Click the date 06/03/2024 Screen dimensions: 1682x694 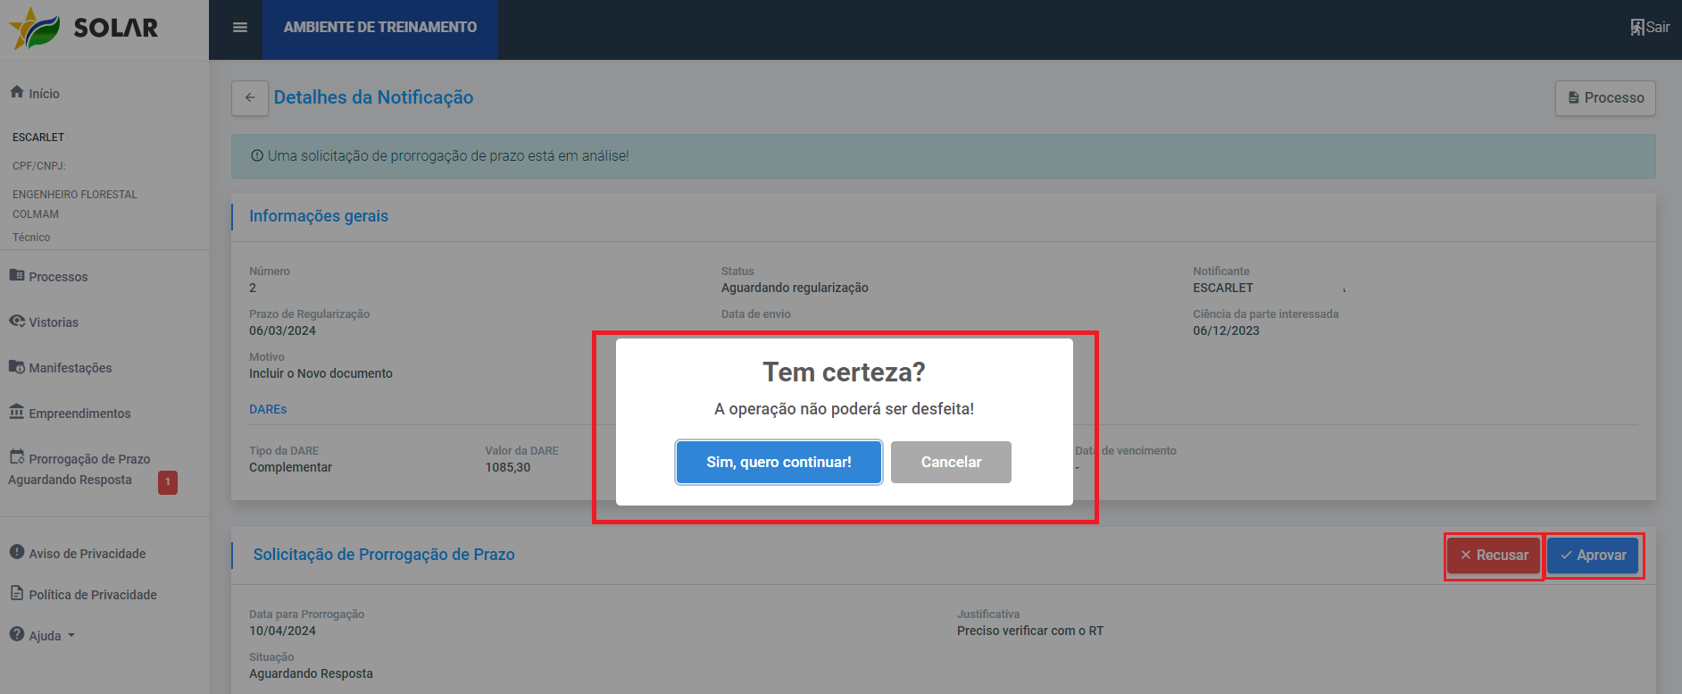[282, 330]
